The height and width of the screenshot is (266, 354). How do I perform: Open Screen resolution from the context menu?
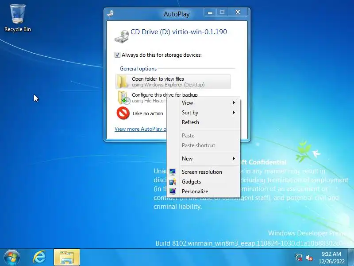203,172
